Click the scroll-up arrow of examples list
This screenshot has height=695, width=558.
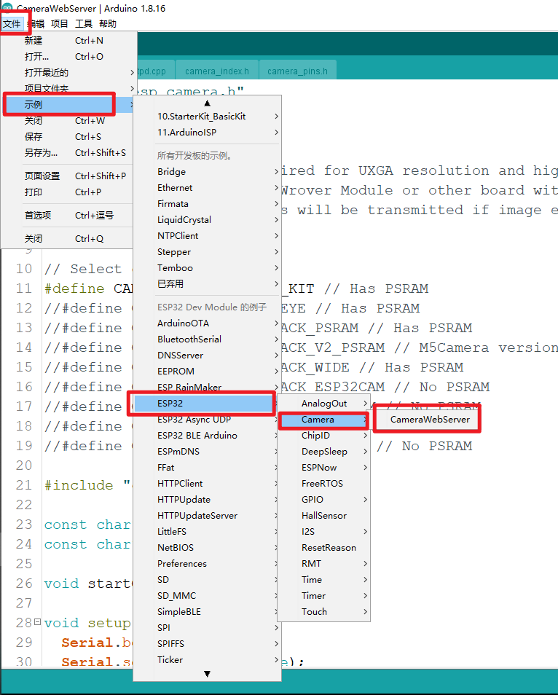pyautogui.click(x=207, y=103)
